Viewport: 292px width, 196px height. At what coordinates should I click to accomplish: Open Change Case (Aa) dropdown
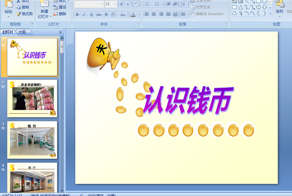[x=123, y=14]
